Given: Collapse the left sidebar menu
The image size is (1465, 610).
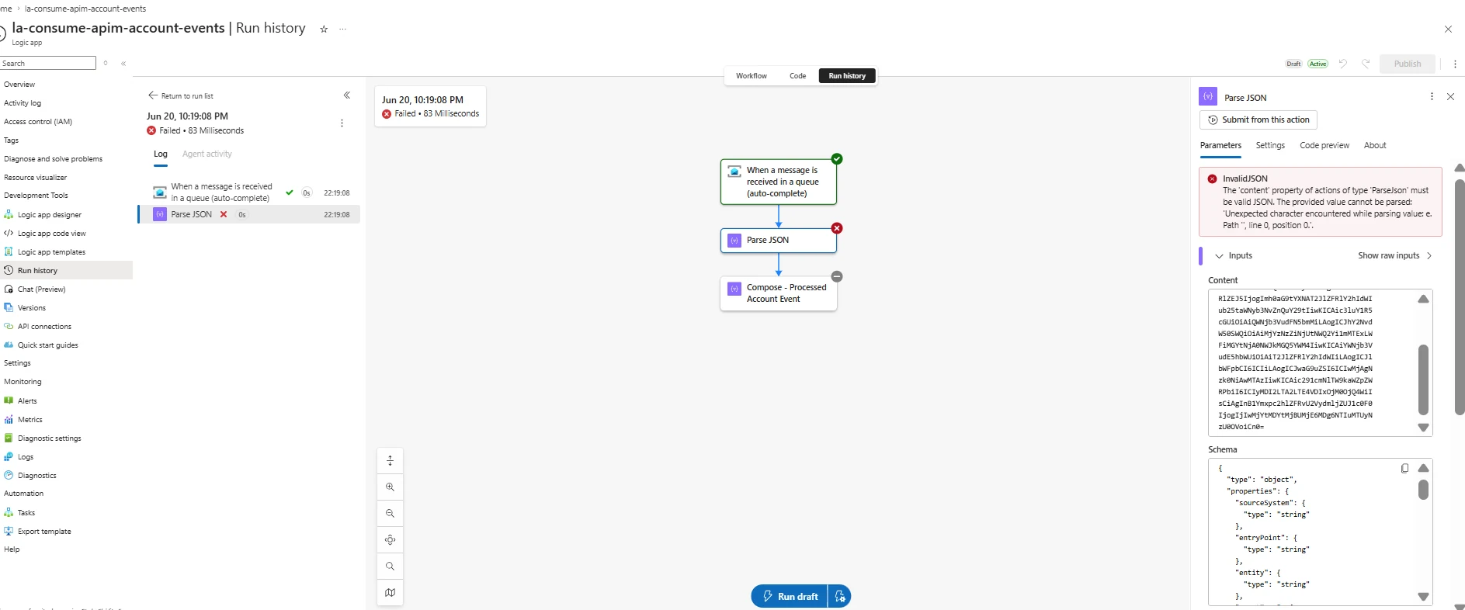Looking at the screenshot, I should point(123,64).
